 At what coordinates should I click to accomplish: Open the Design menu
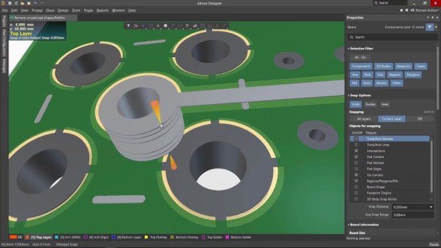63,10
